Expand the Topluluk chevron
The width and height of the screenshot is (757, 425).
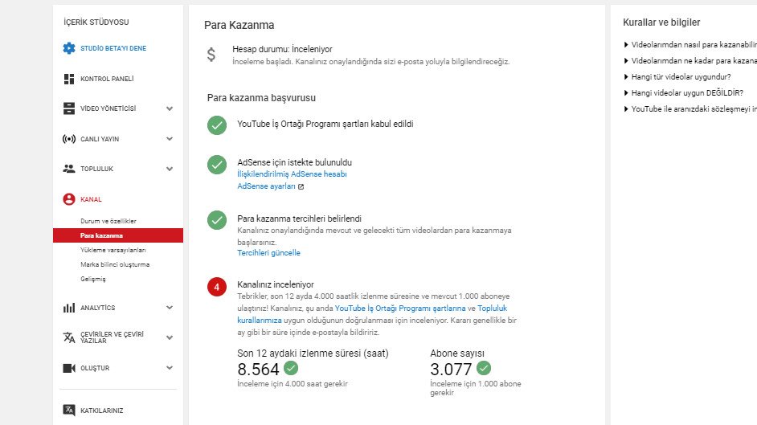click(x=170, y=169)
